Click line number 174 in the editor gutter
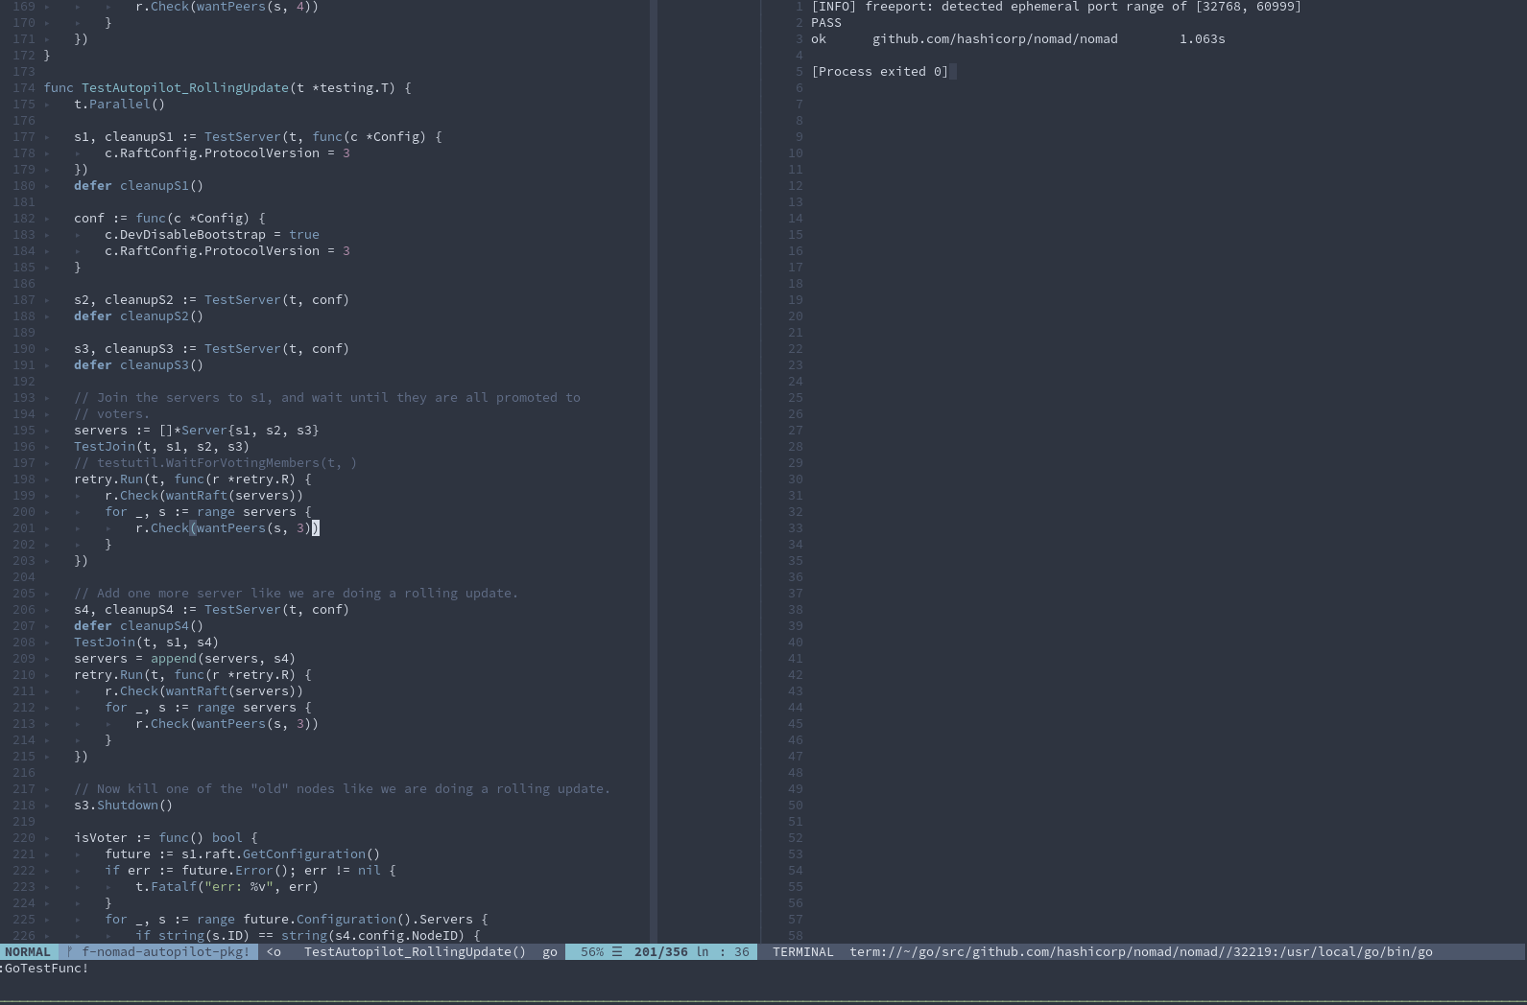 tap(24, 88)
